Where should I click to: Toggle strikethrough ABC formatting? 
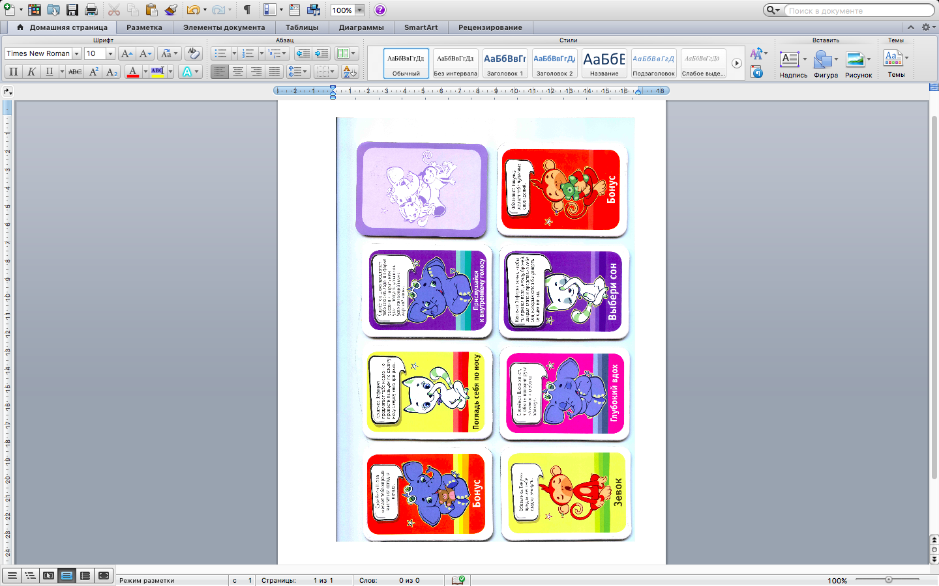coord(75,72)
